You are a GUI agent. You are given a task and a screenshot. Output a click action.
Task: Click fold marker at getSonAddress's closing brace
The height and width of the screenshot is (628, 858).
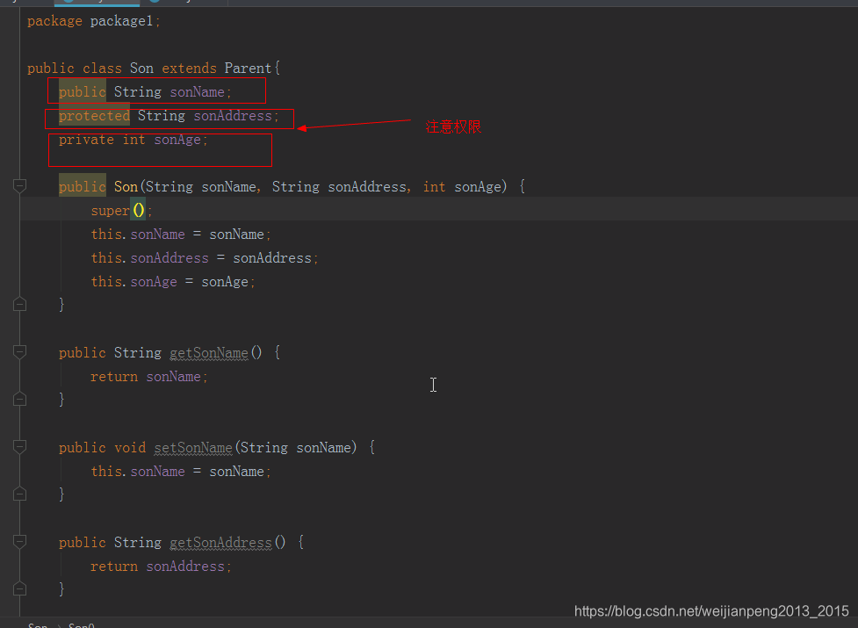(19, 589)
